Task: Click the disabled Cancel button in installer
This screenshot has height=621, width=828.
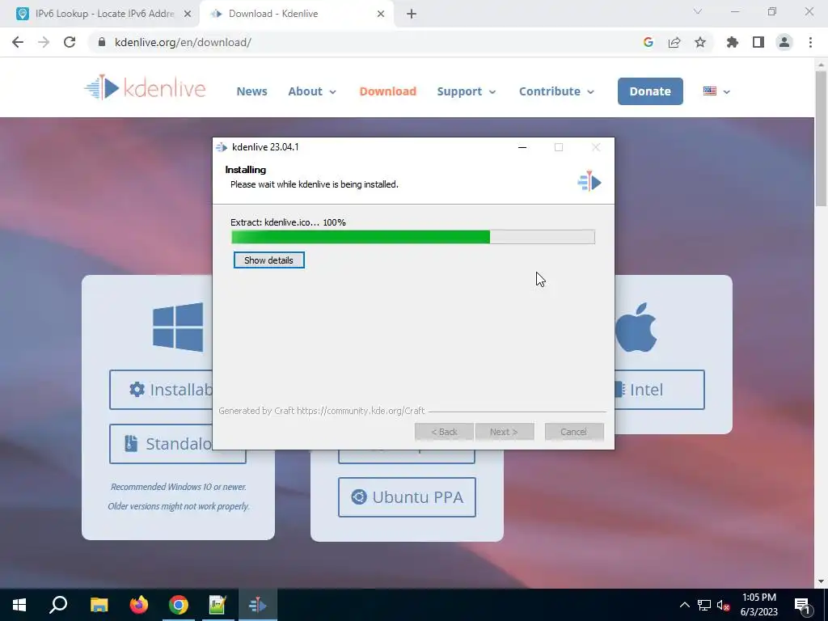Action: (573, 432)
